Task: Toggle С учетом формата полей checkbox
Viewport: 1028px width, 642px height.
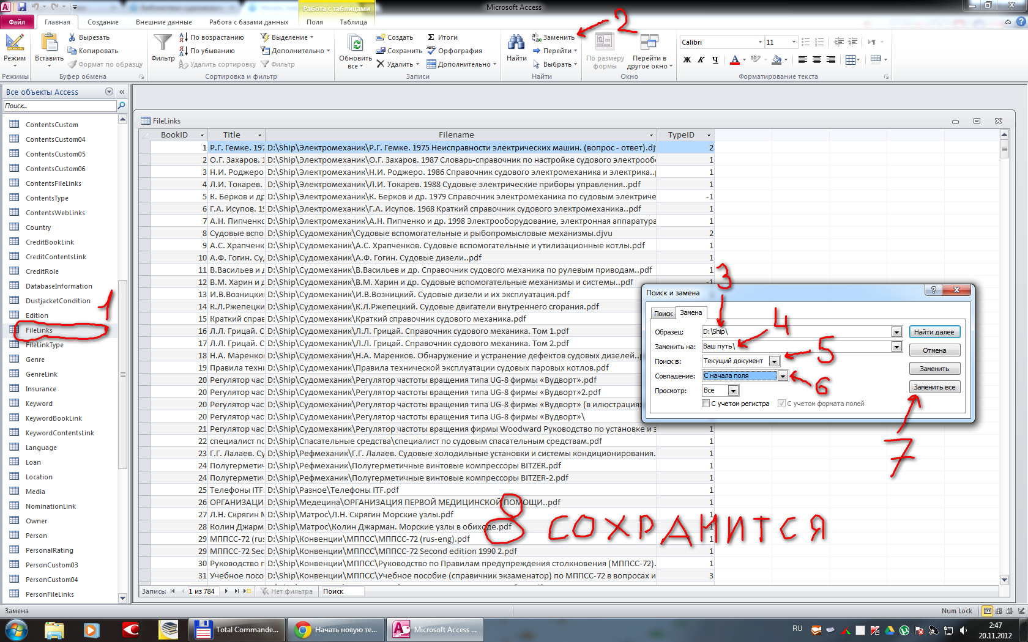Action: tap(781, 404)
